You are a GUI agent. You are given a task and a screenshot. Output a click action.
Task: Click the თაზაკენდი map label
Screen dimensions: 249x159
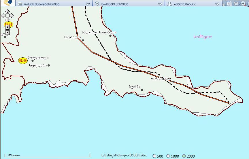click(x=161, y=78)
